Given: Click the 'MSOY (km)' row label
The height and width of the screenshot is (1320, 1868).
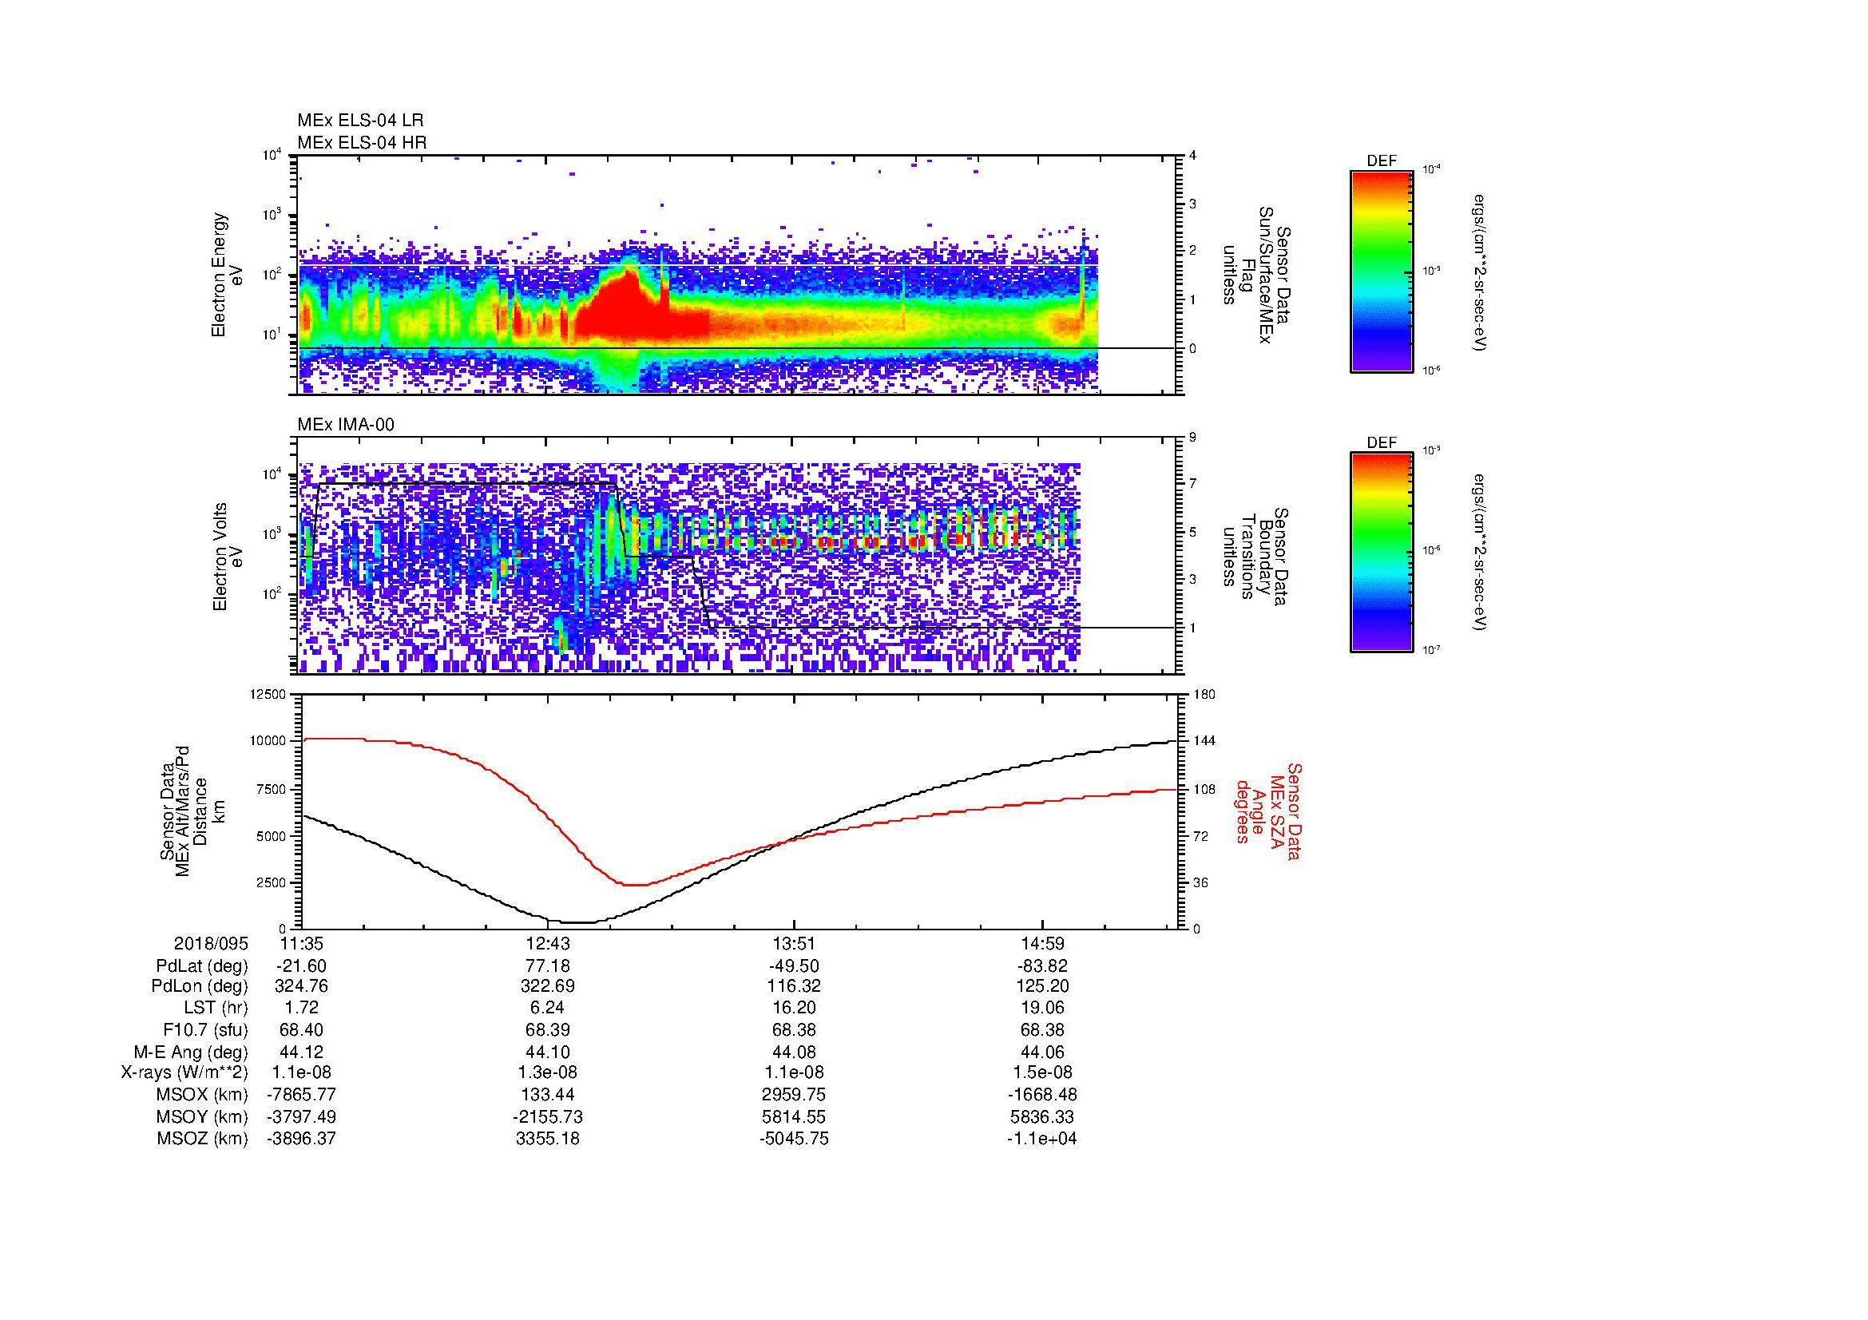Looking at the screenshot, I should [202, 1116].
